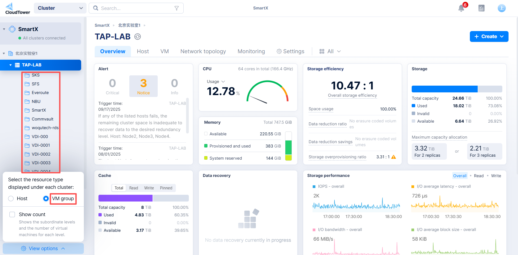The width and height of the screenshot is (518, 255).
Task: Click the storage capacity usage bar
Action: pos(457,89)
